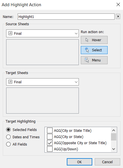Screen dimensions: 123x168
Task: Click the Hover cursor icon
Action: 87,40
